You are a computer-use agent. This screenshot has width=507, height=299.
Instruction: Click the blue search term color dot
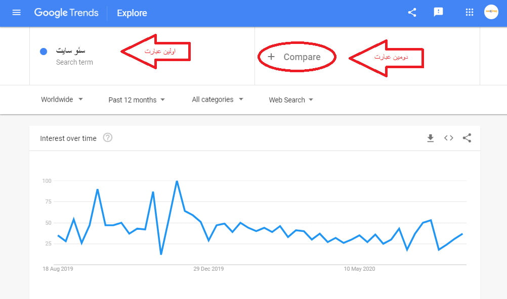click(44, 52)
